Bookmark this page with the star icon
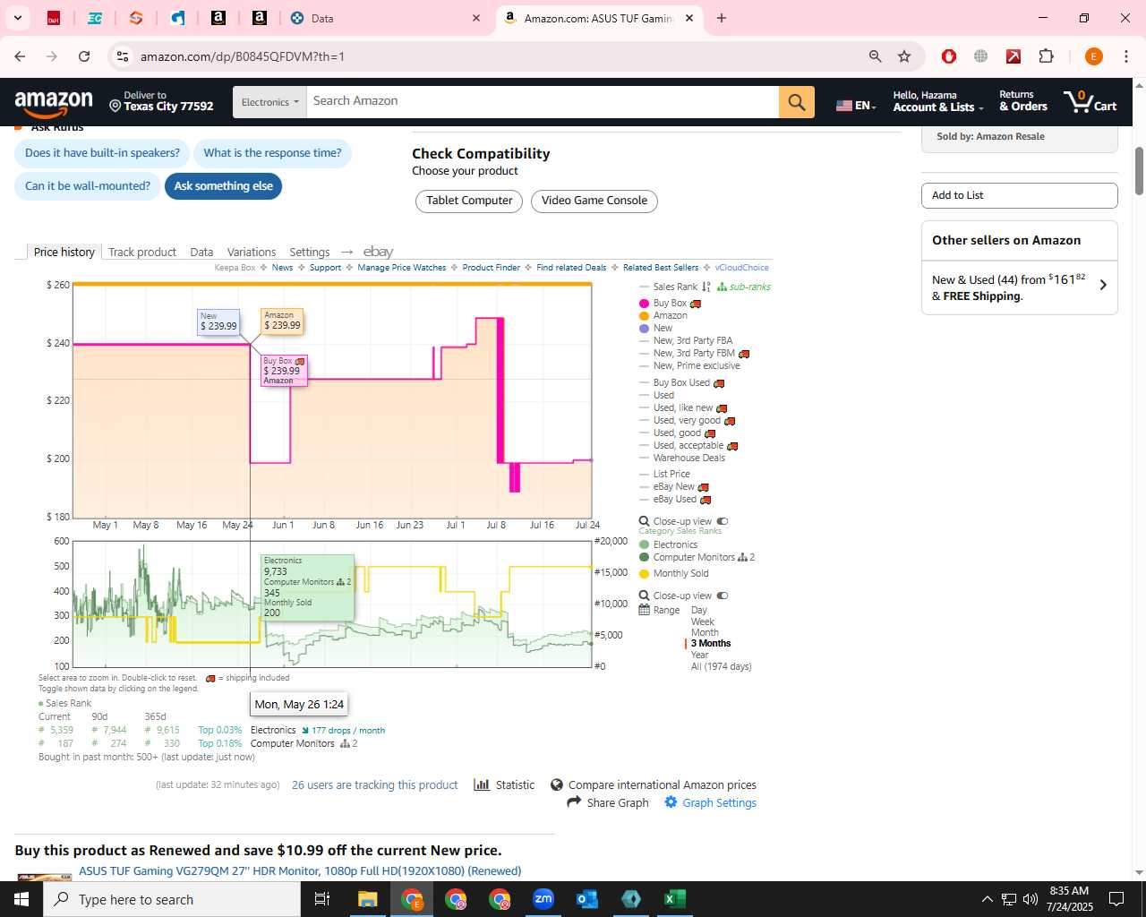 point(904,56)
